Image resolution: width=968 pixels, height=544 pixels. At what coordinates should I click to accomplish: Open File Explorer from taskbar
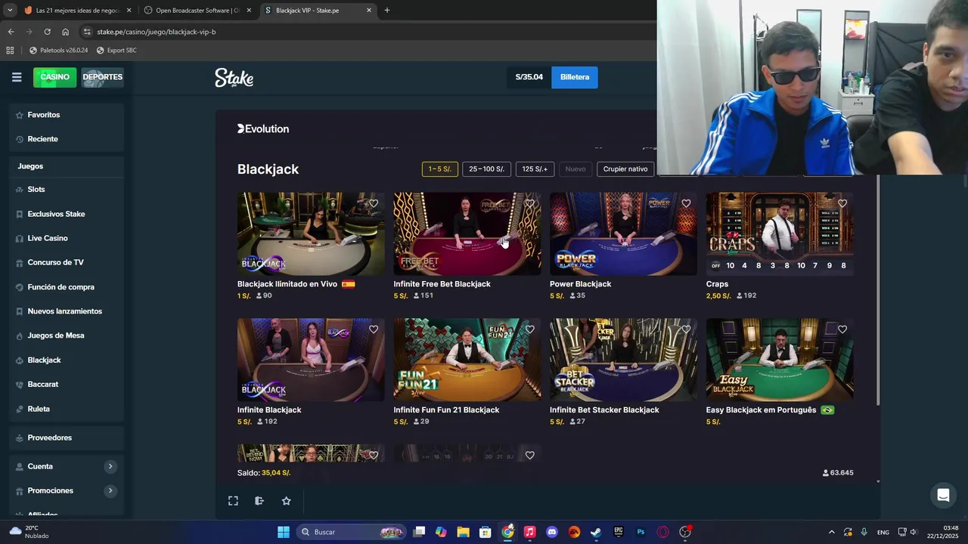(463, 532)
